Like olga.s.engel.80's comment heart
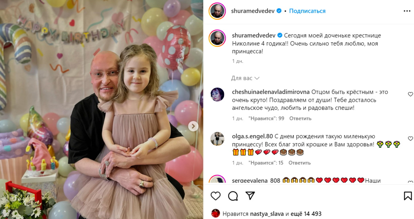Screen dimensions: 414x219 point(410,138)
